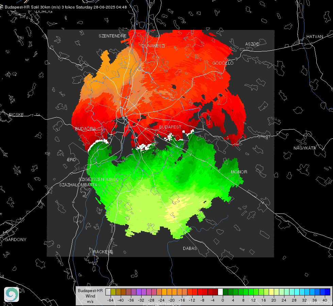Click the 0 value on the legend scale
The height and width of the screenshot is (306, 333).
click(222, 300)
